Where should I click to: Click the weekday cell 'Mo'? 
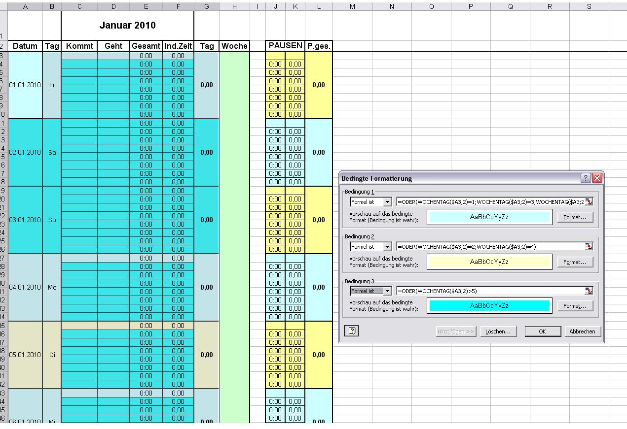52,287
